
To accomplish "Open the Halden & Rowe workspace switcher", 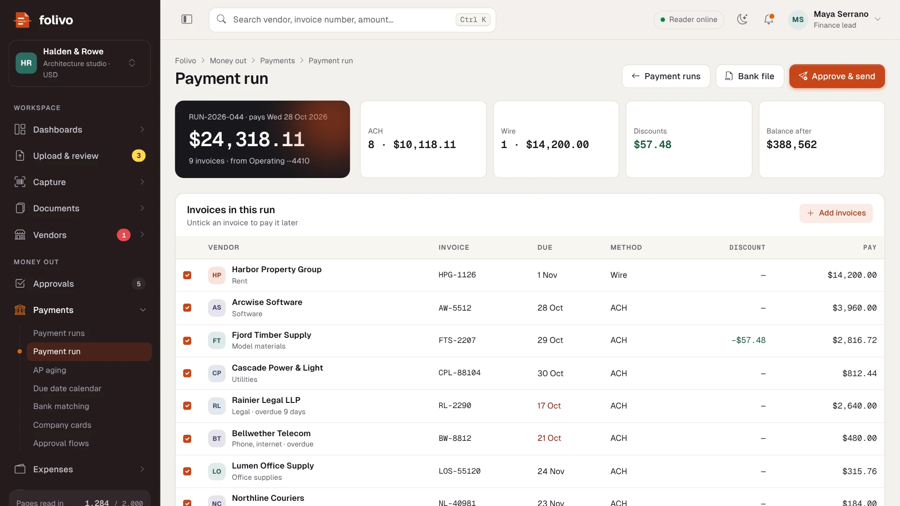I will pyautogui.click(x=80, y=63).
